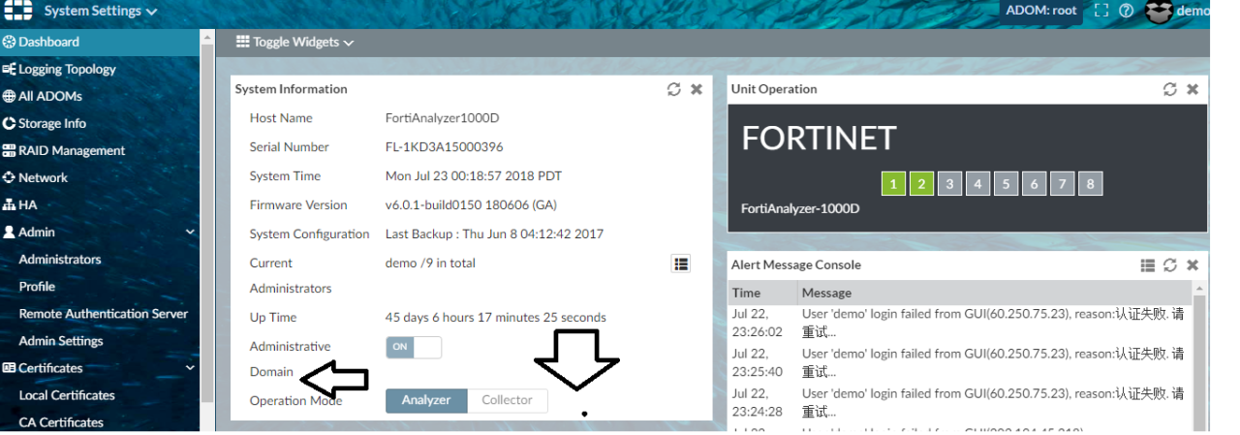Refresh the Alert Message Console

(x=1170, y=265)
